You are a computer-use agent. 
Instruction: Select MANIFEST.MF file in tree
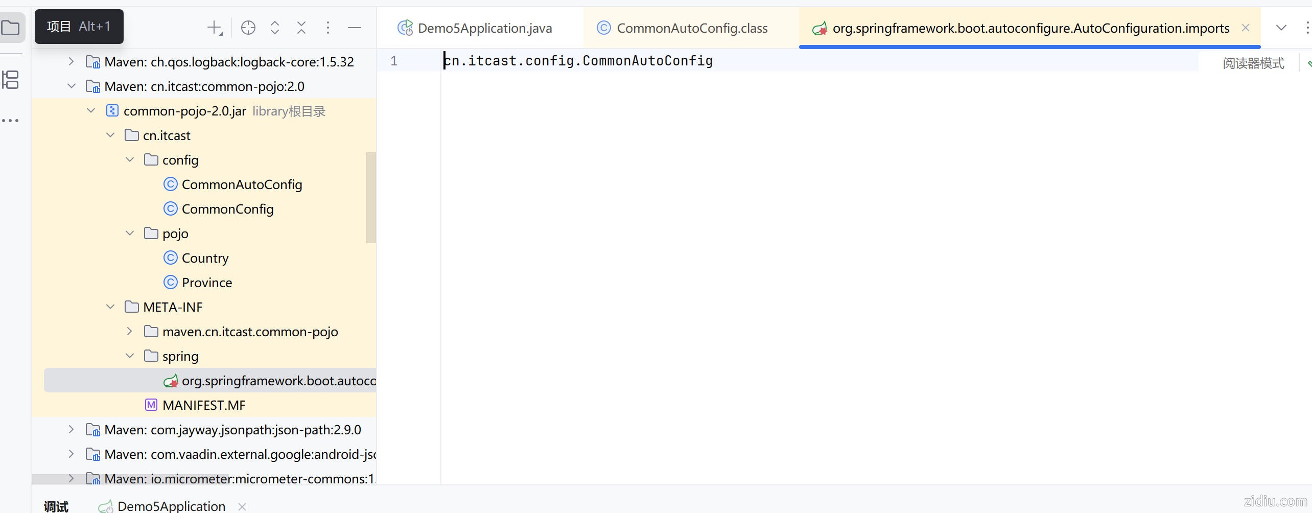pyautogui.click(x=203, y=405)
